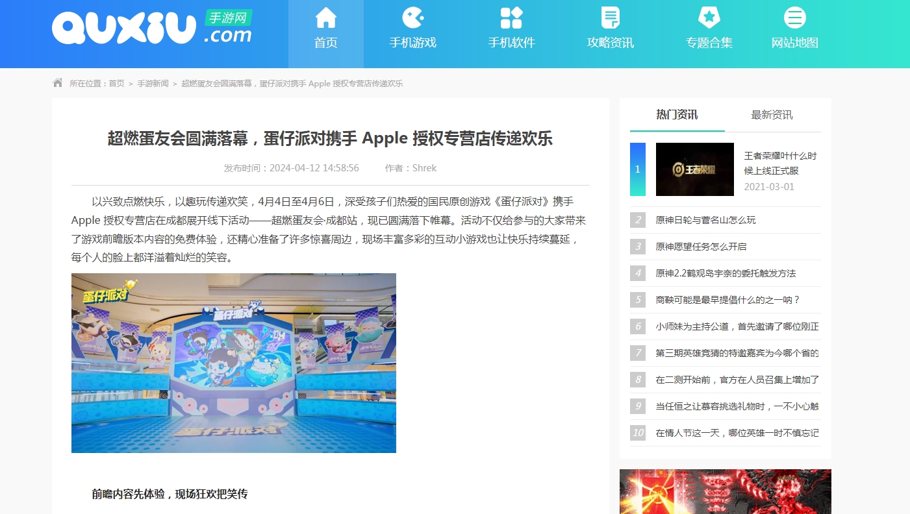Click the home house icon in navigation
Screen dimensions: 910x514
click(326, 18)
